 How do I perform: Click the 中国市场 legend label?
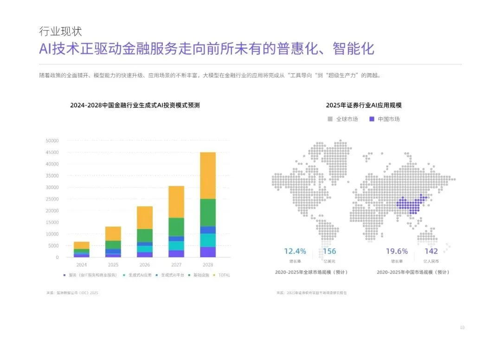[x=389, y=119]
